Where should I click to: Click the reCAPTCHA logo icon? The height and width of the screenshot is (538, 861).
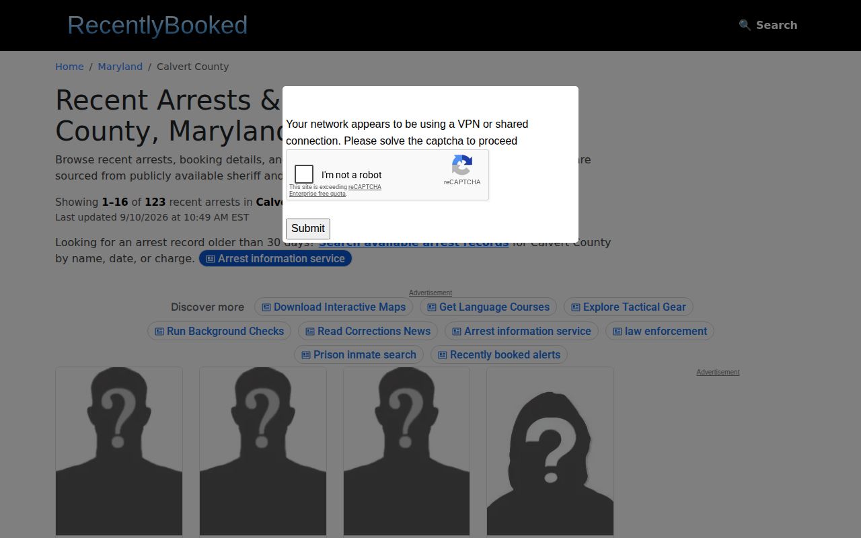coord(462,165)
